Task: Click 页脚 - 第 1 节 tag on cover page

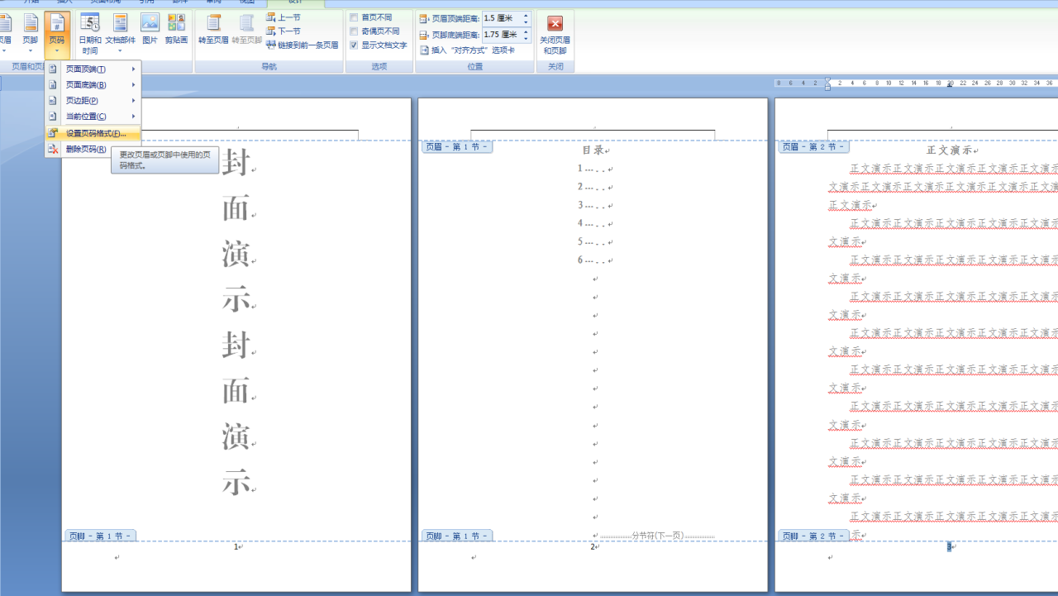Action: (x=100, y=536)
